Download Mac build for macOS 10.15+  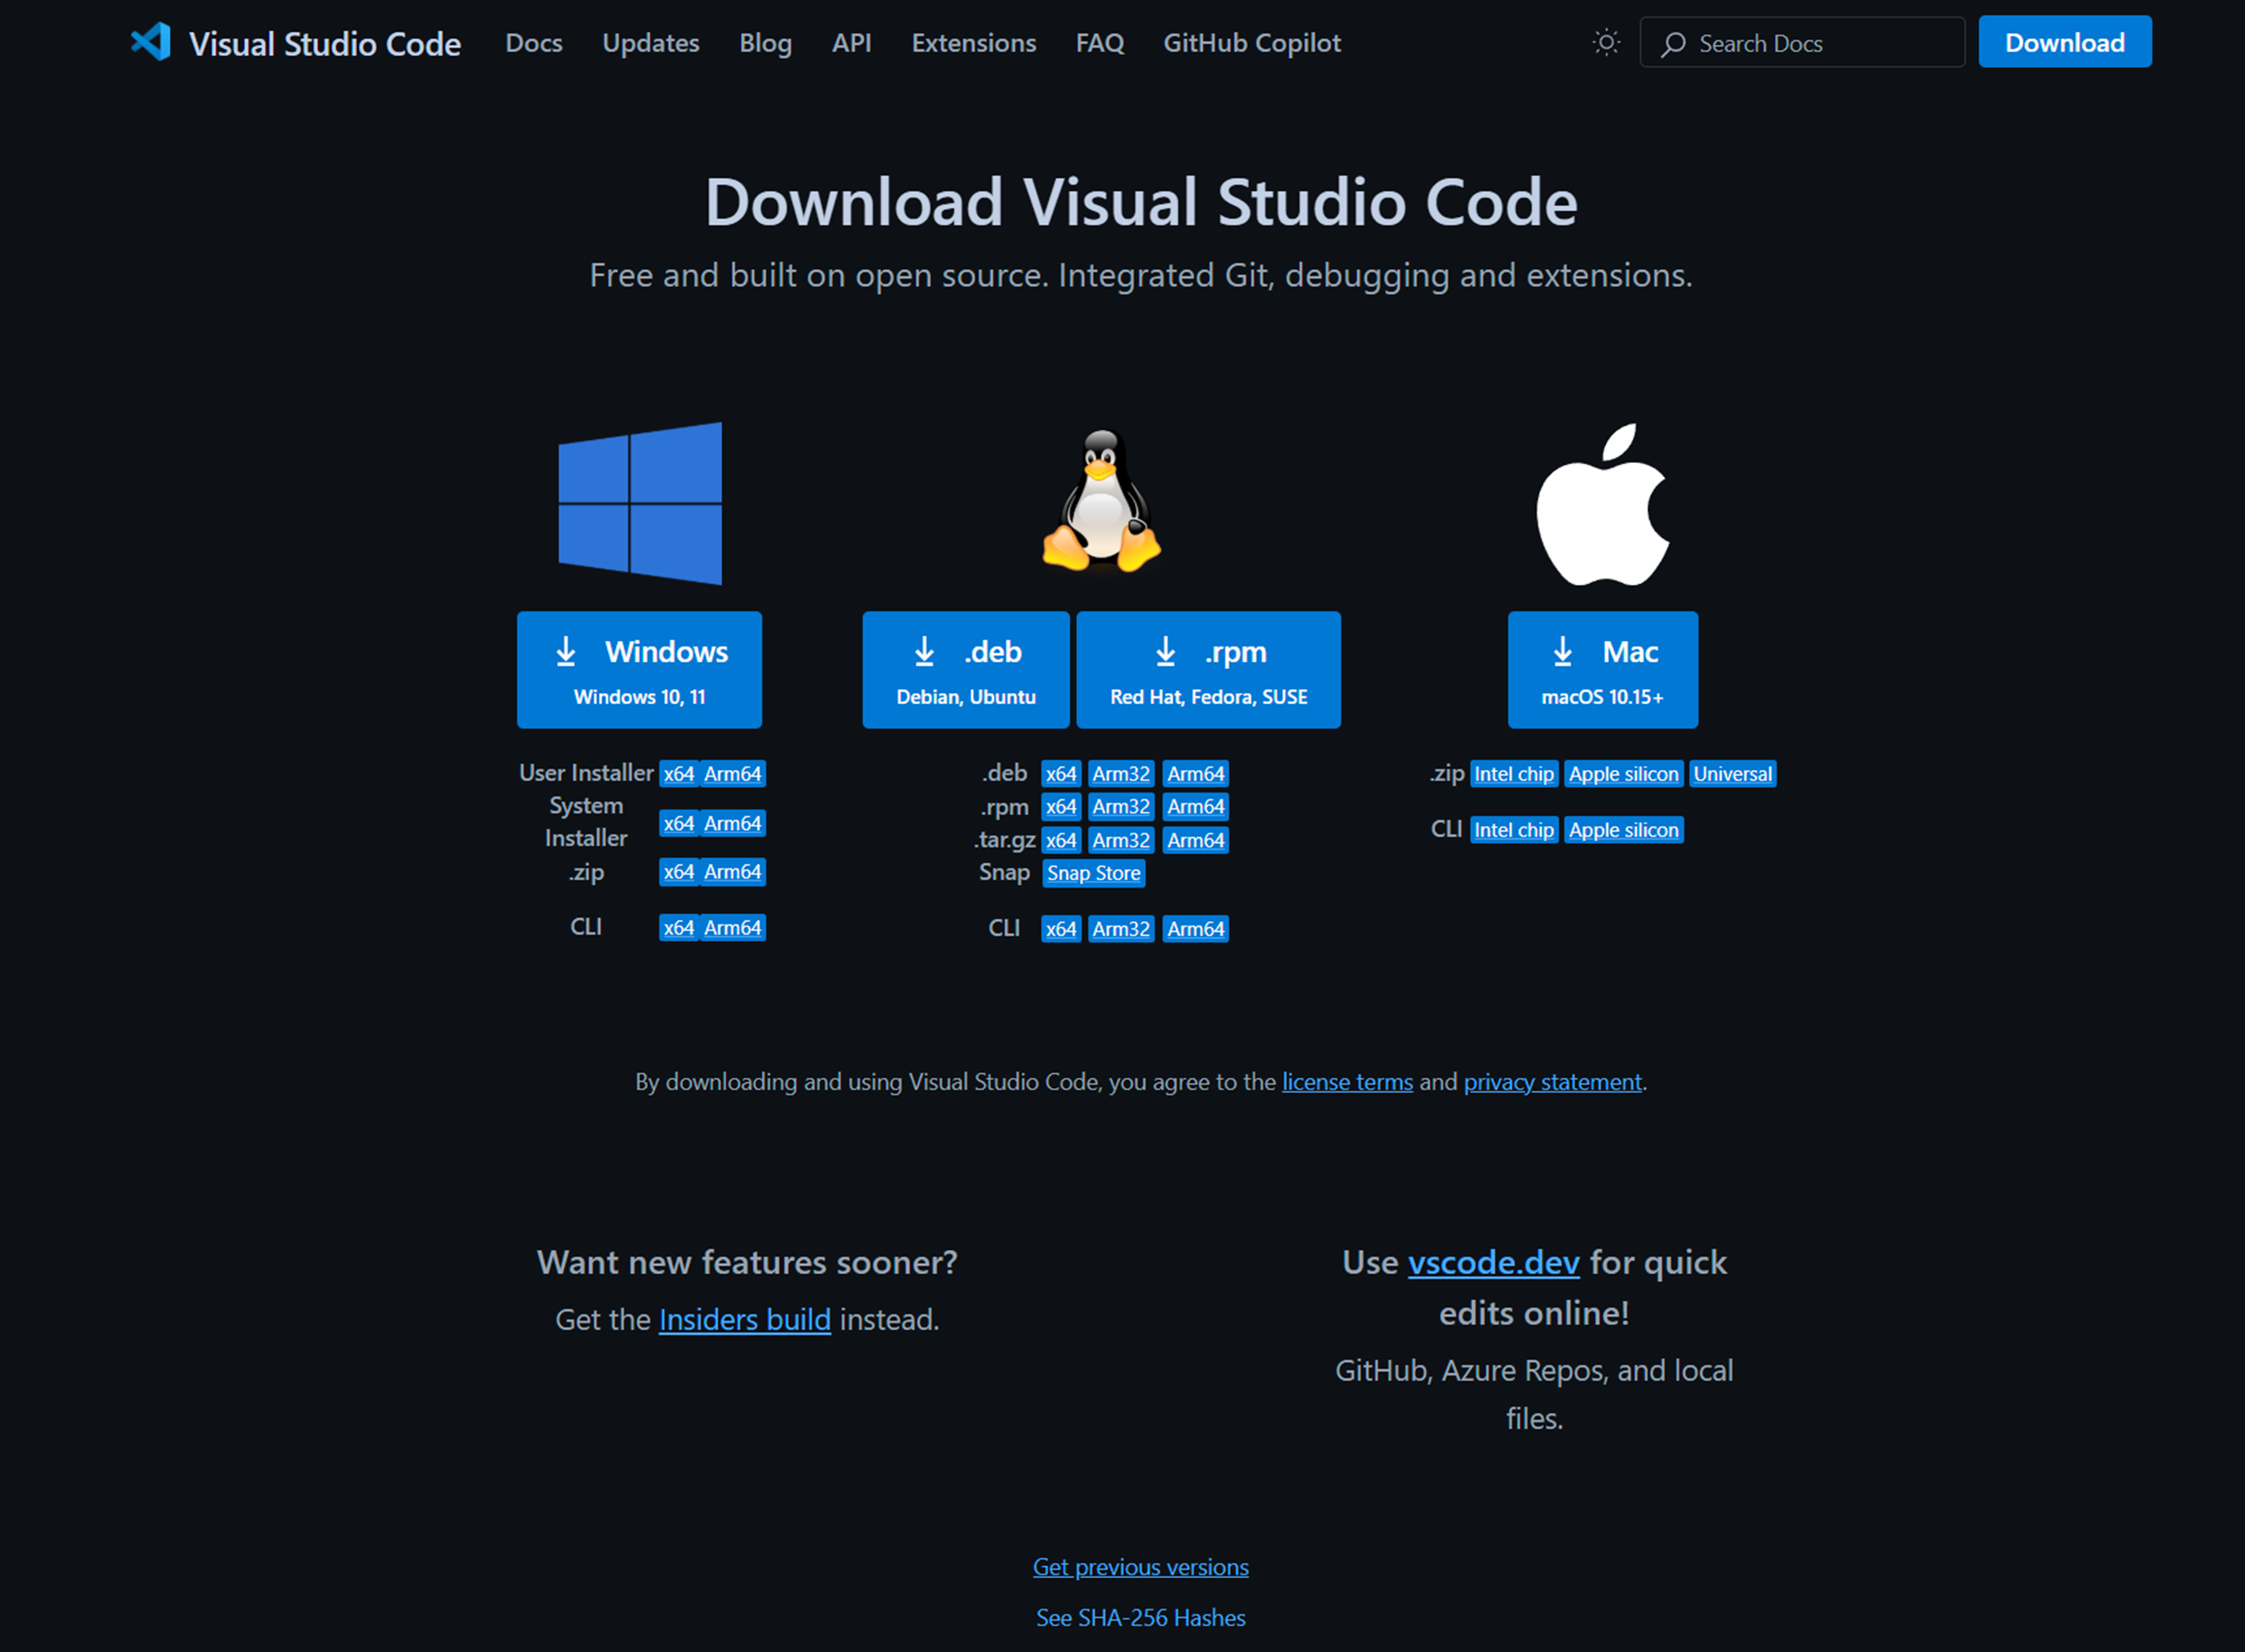point(1602,669)
